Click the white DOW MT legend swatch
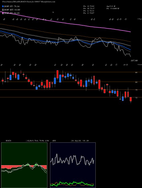142x188 pixels. pyautogui.click(x=3, y=10)
